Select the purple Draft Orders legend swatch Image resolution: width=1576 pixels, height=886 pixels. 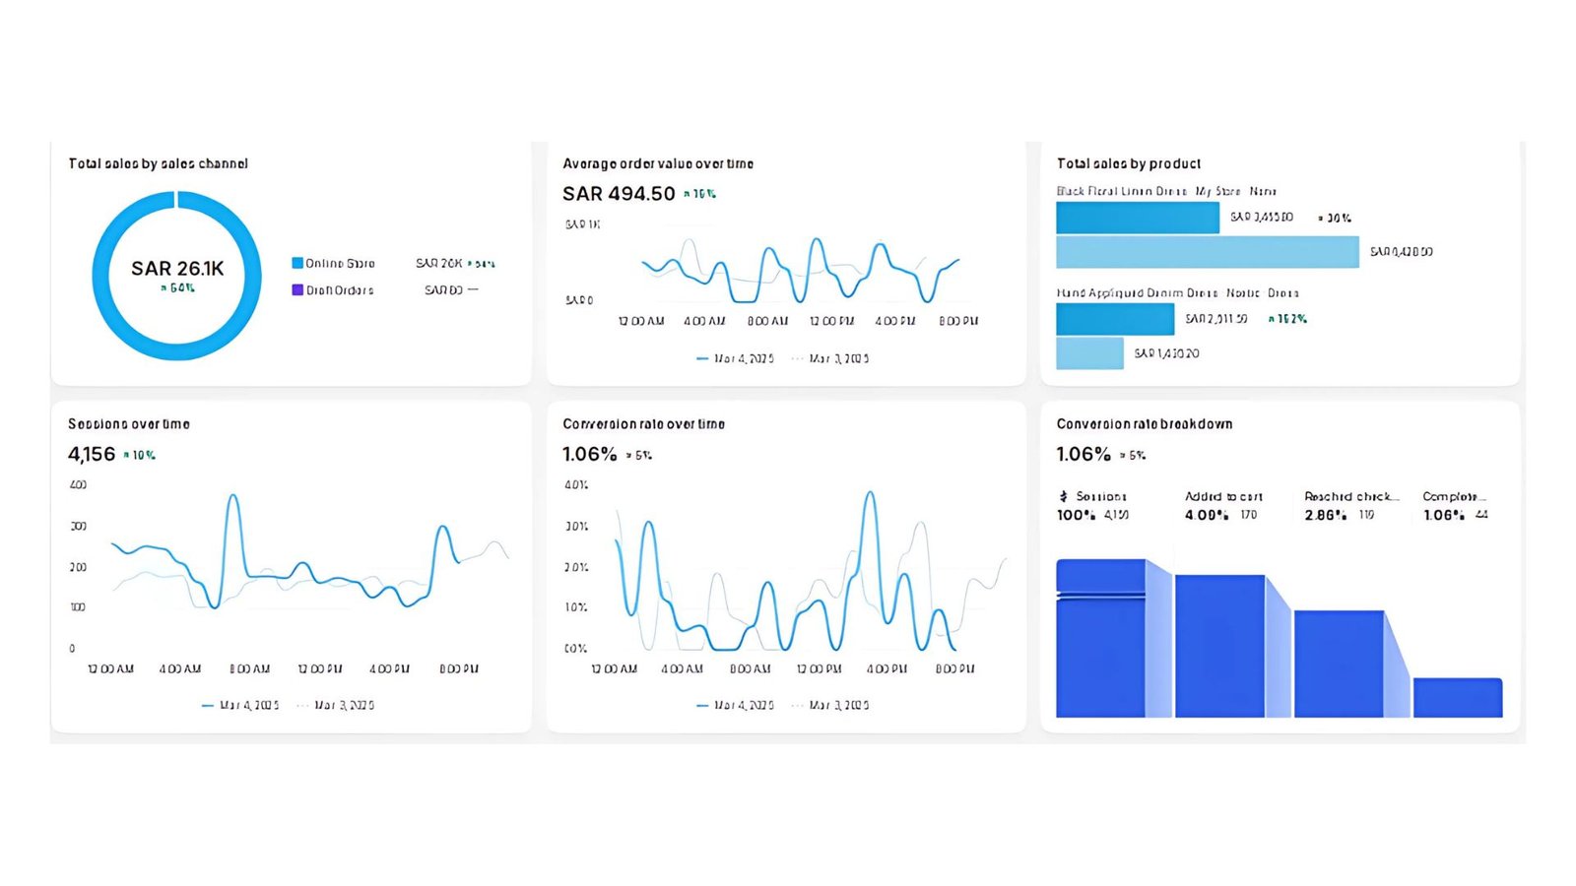pos(297,290)
